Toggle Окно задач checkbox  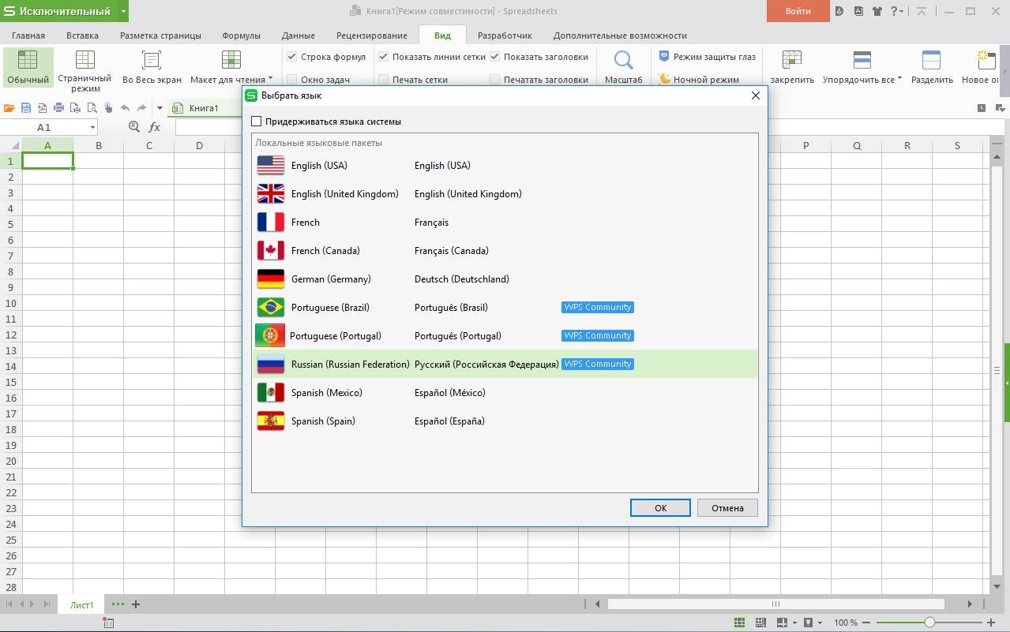(x=291, y=80)
